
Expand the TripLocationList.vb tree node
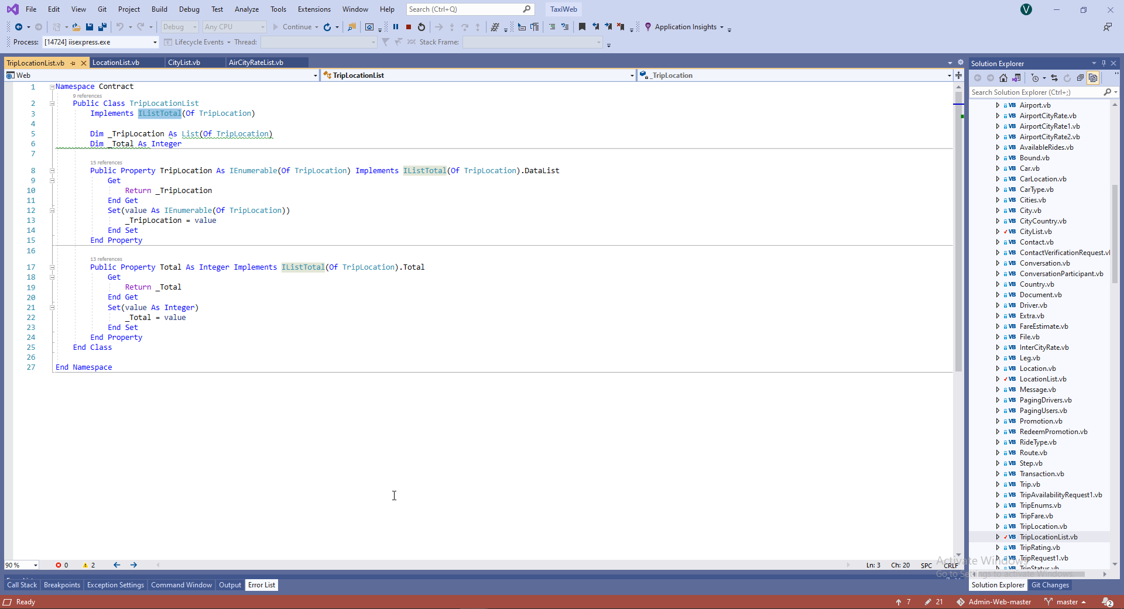(x=998, y=537)
